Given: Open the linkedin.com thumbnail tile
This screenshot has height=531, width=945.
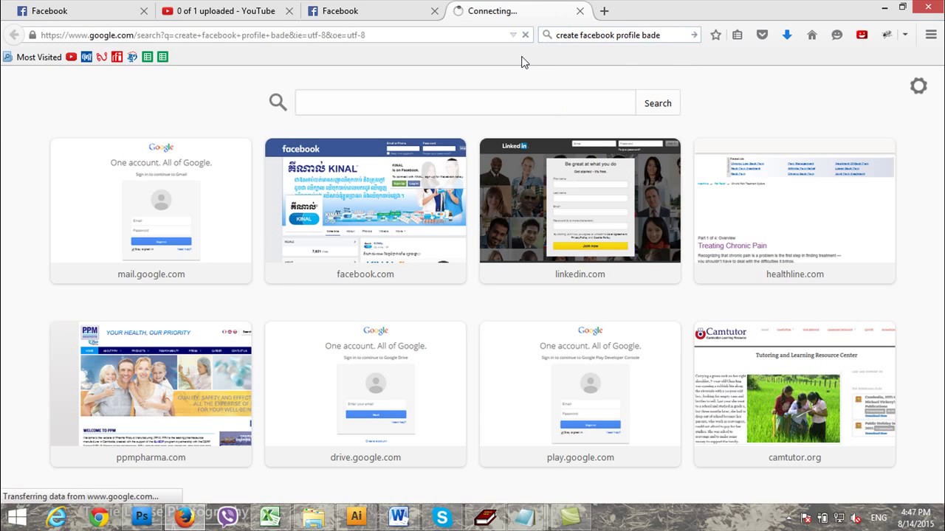Looking at the screenshot, I should (x=580, y=210).
